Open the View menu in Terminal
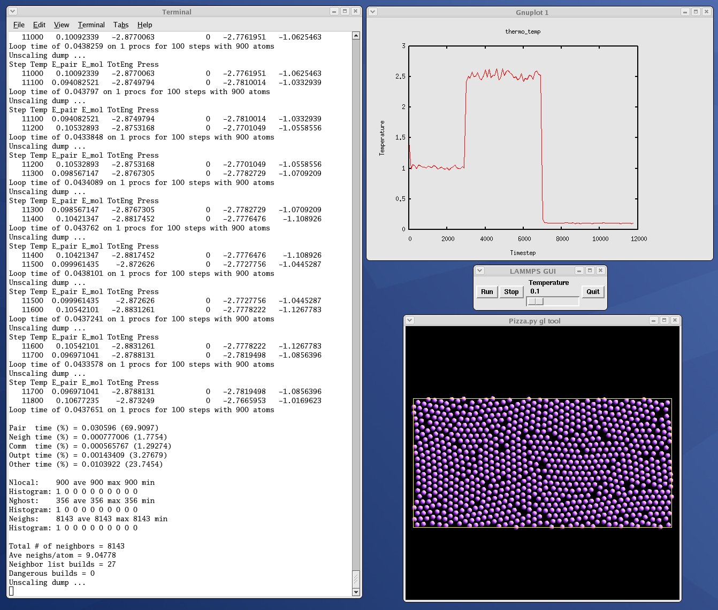The image size is (718, 610). pyautogui.click(x=62, y=25)
